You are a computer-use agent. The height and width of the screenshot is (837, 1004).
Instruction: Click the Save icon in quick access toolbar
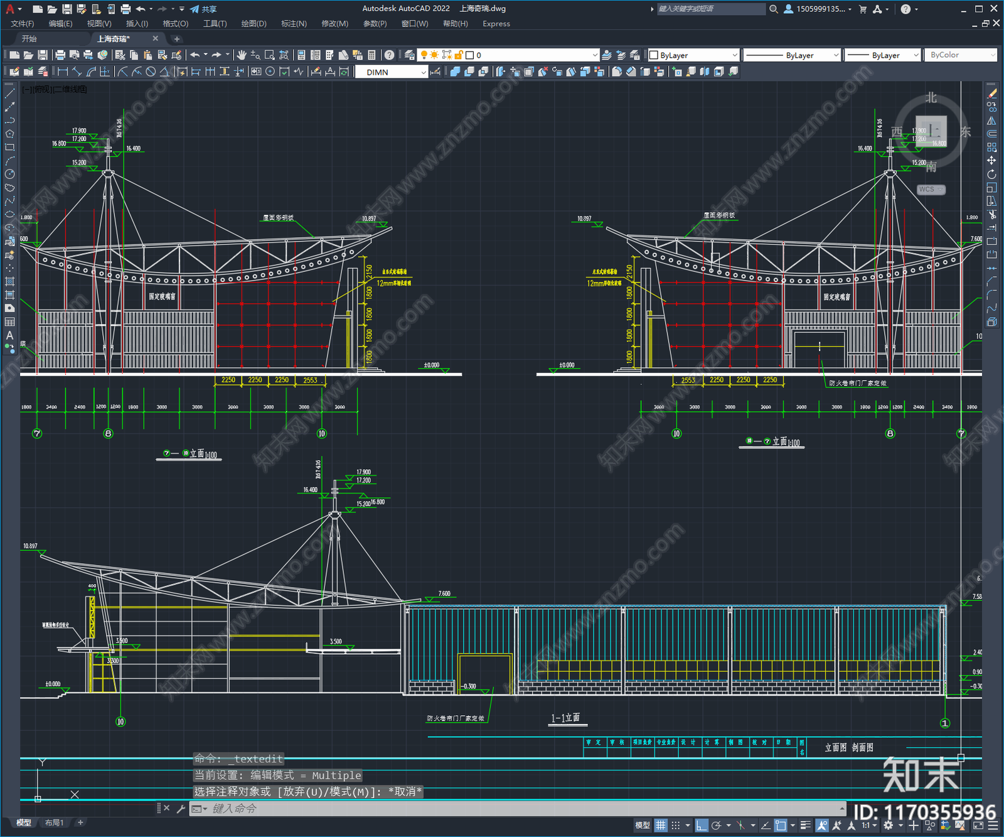pyautogui.click(x=67, y=9)
